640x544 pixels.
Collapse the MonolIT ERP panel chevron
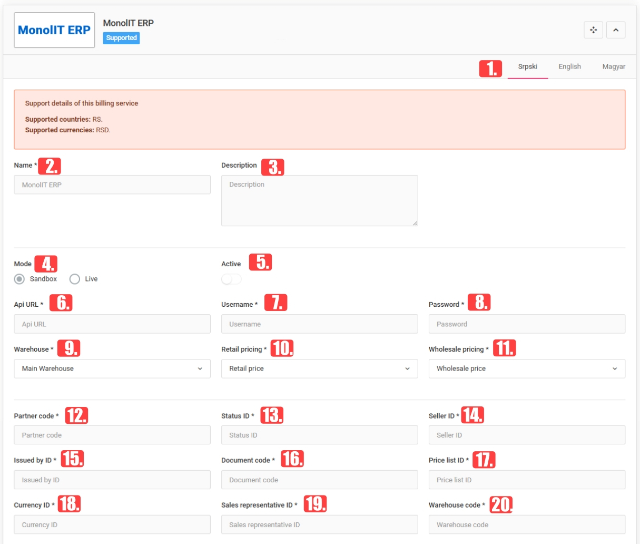coord(616,30)
